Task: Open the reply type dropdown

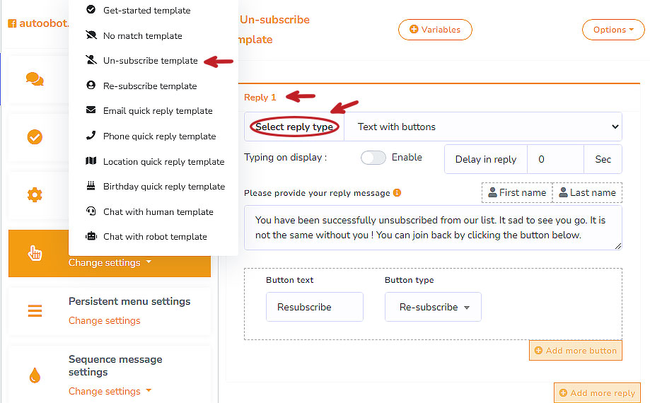Action: (x=483, y=127)
